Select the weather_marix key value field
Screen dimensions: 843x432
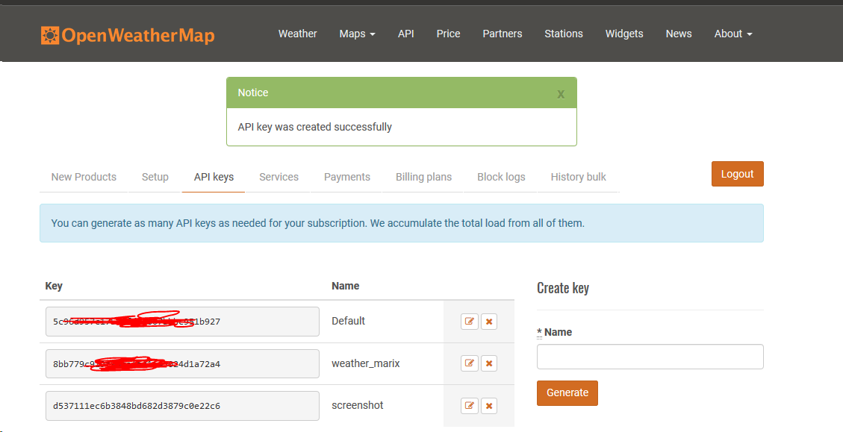tap(182, 363)
